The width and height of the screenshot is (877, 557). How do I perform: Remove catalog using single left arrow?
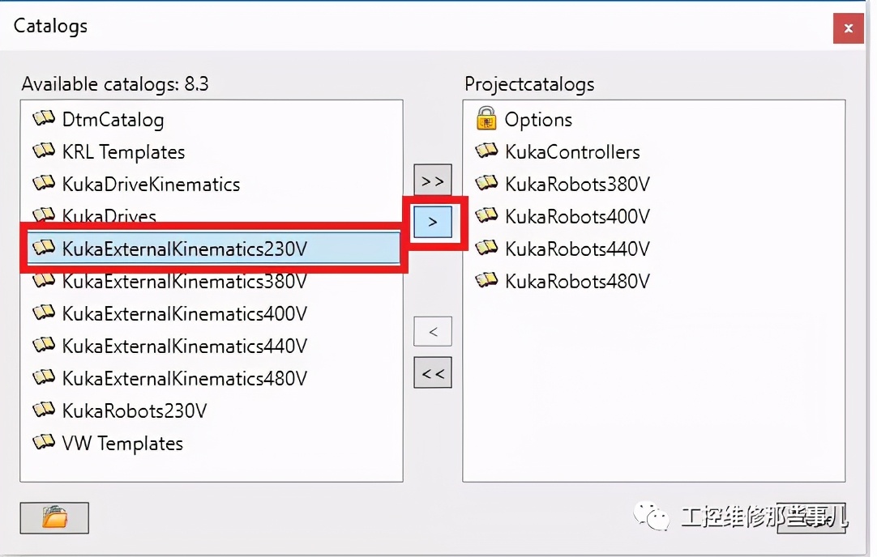click(432, 331)
